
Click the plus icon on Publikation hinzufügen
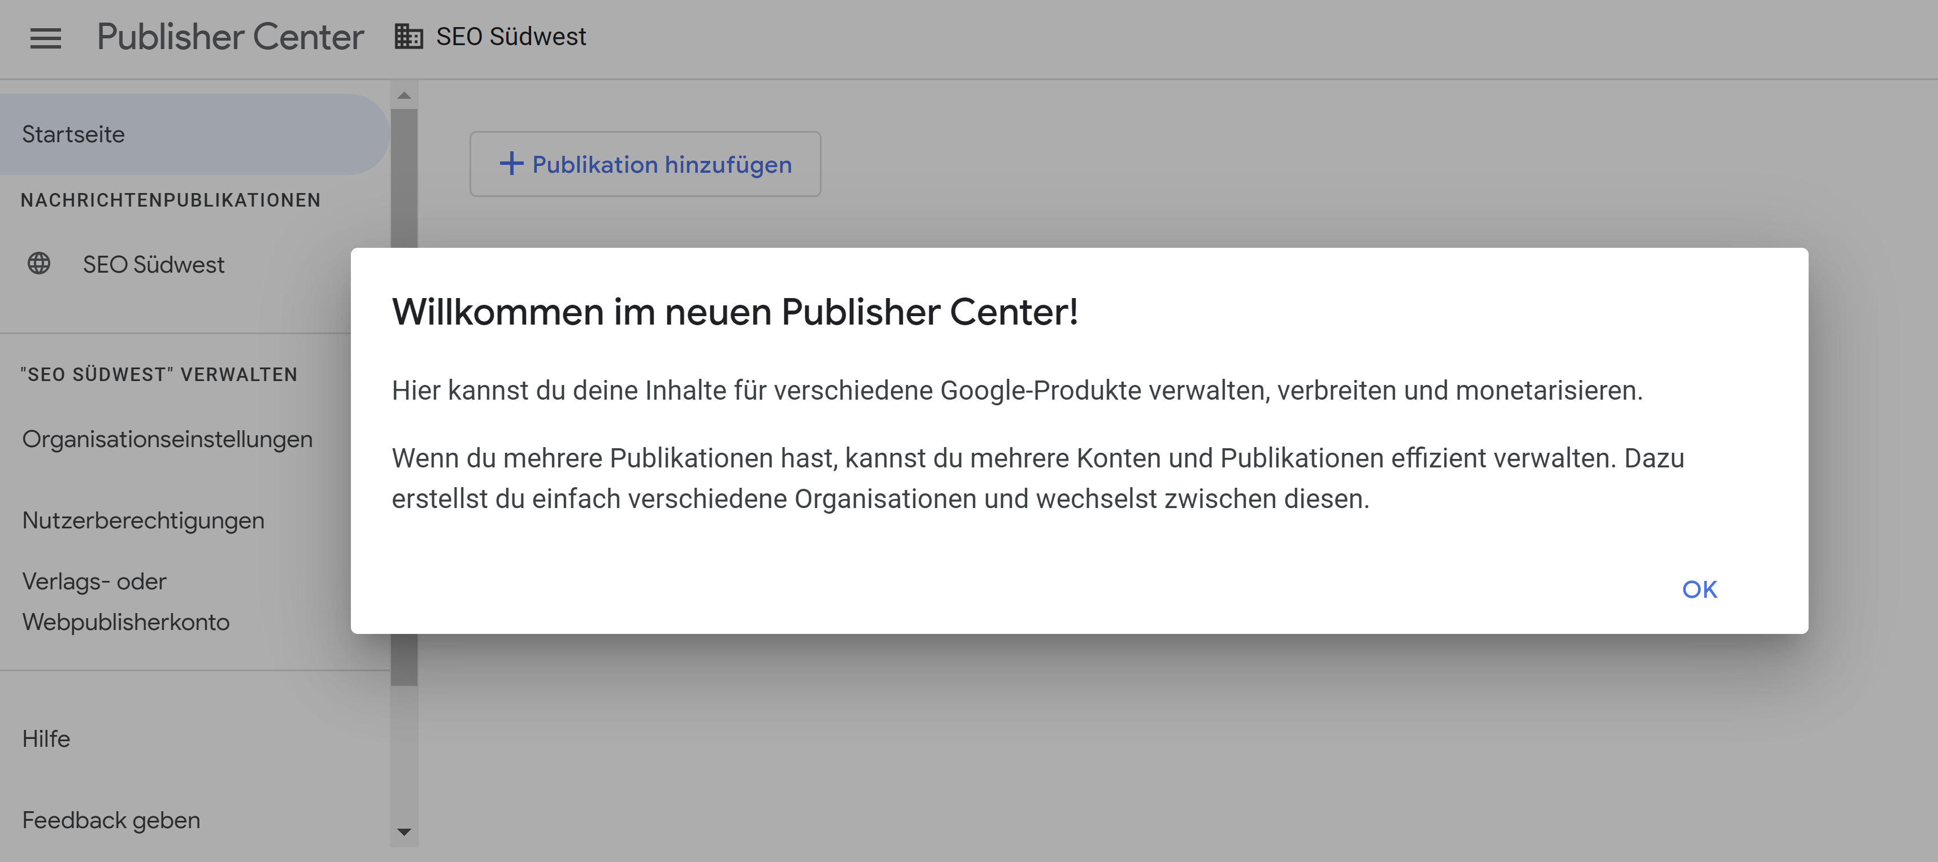[x=511, y=164]
